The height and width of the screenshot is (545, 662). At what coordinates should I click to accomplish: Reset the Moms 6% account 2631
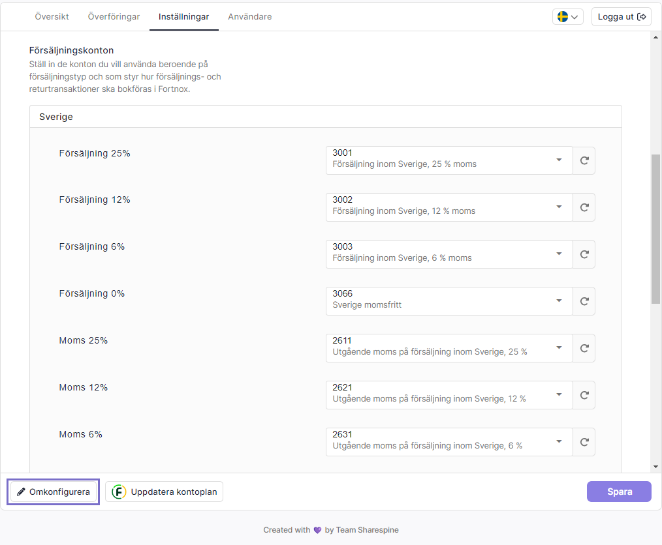pyautogui.click(x=584, y=442)
